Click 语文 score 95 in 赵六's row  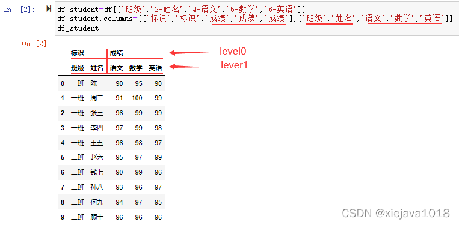[x=119, y=158]
